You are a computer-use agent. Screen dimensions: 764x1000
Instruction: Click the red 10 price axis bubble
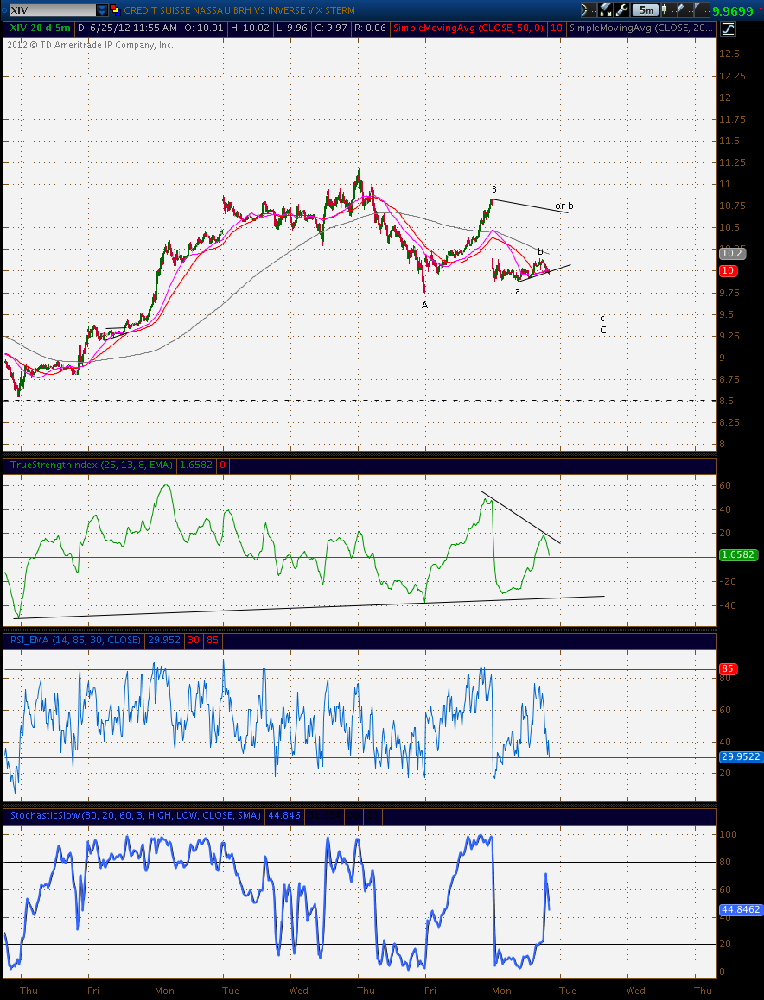click(x=728, y=271)
